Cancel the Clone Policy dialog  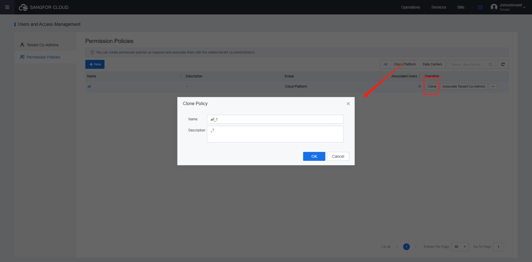pos(338,156)
